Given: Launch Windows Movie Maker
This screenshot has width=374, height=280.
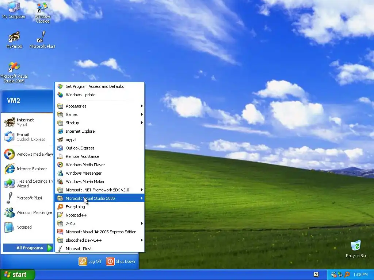Looking at the screenshot, I should 100,182.
